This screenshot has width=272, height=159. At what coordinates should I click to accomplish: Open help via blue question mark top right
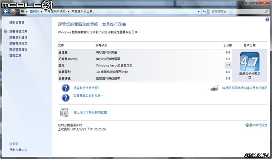pos(267,20)
